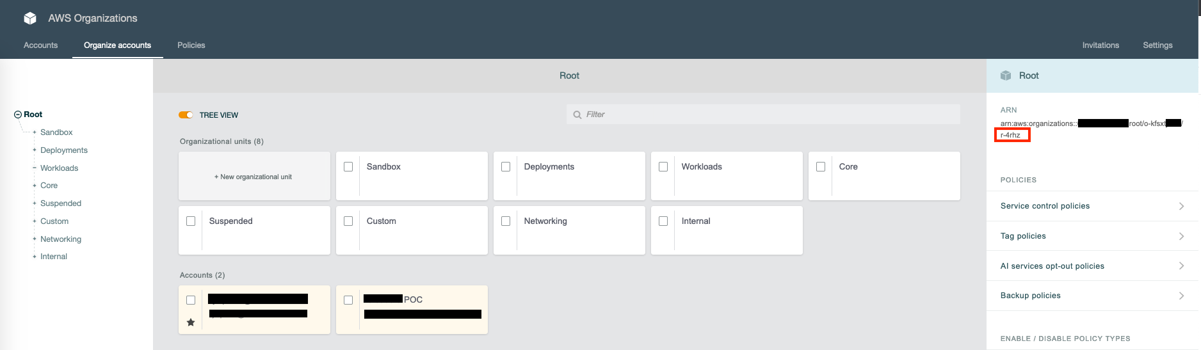The width and height of the screenshot is (1201, 350).
Task: Click the AWS Organizations cube logo
Action: [30, 18]
